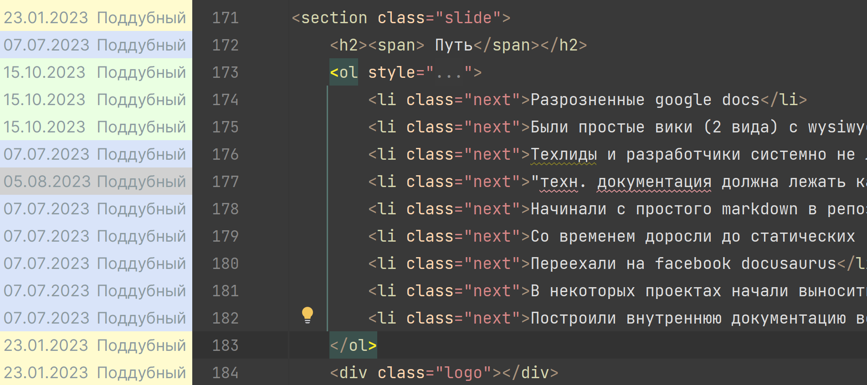Click the "slide" class value on line 171

(468, 18)
